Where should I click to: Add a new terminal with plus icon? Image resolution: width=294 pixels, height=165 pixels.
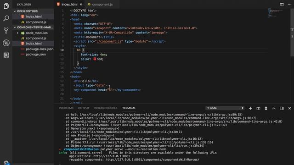pos(250,108)
